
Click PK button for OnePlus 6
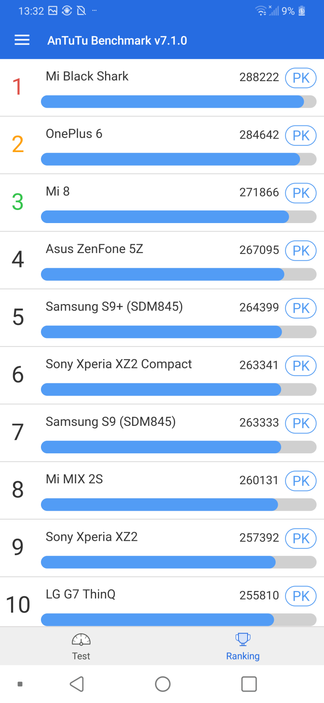tap(301, 136)
